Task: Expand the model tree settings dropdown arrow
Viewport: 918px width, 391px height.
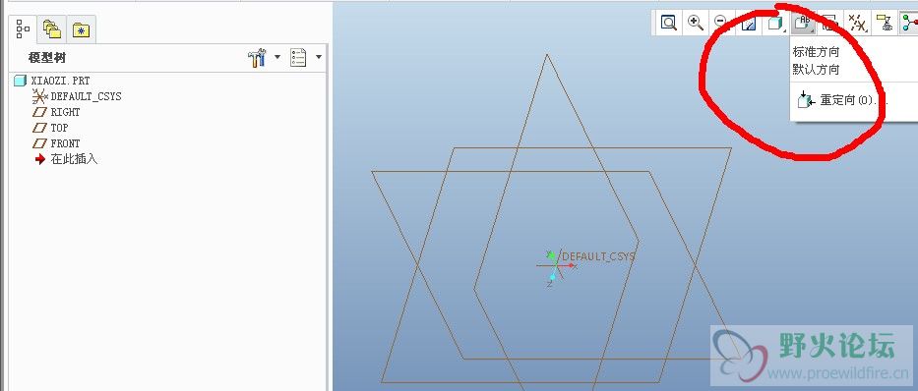Action: coord(277,57)
